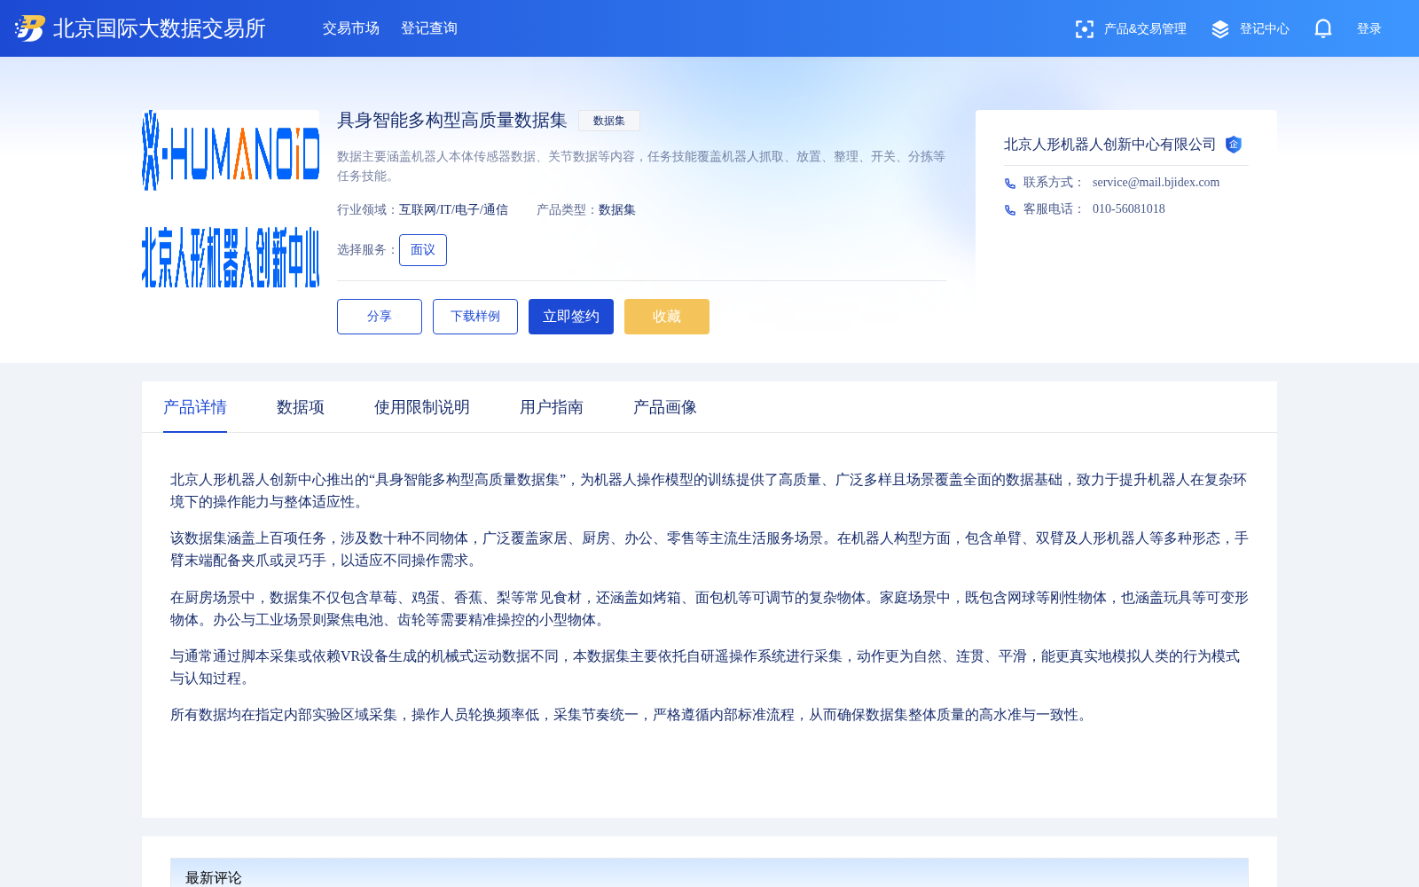Viewport: 1419px width, 887px height.
Task: Click the X-Humanoid product thumbnail image
Action: click(x=231, y=199)
